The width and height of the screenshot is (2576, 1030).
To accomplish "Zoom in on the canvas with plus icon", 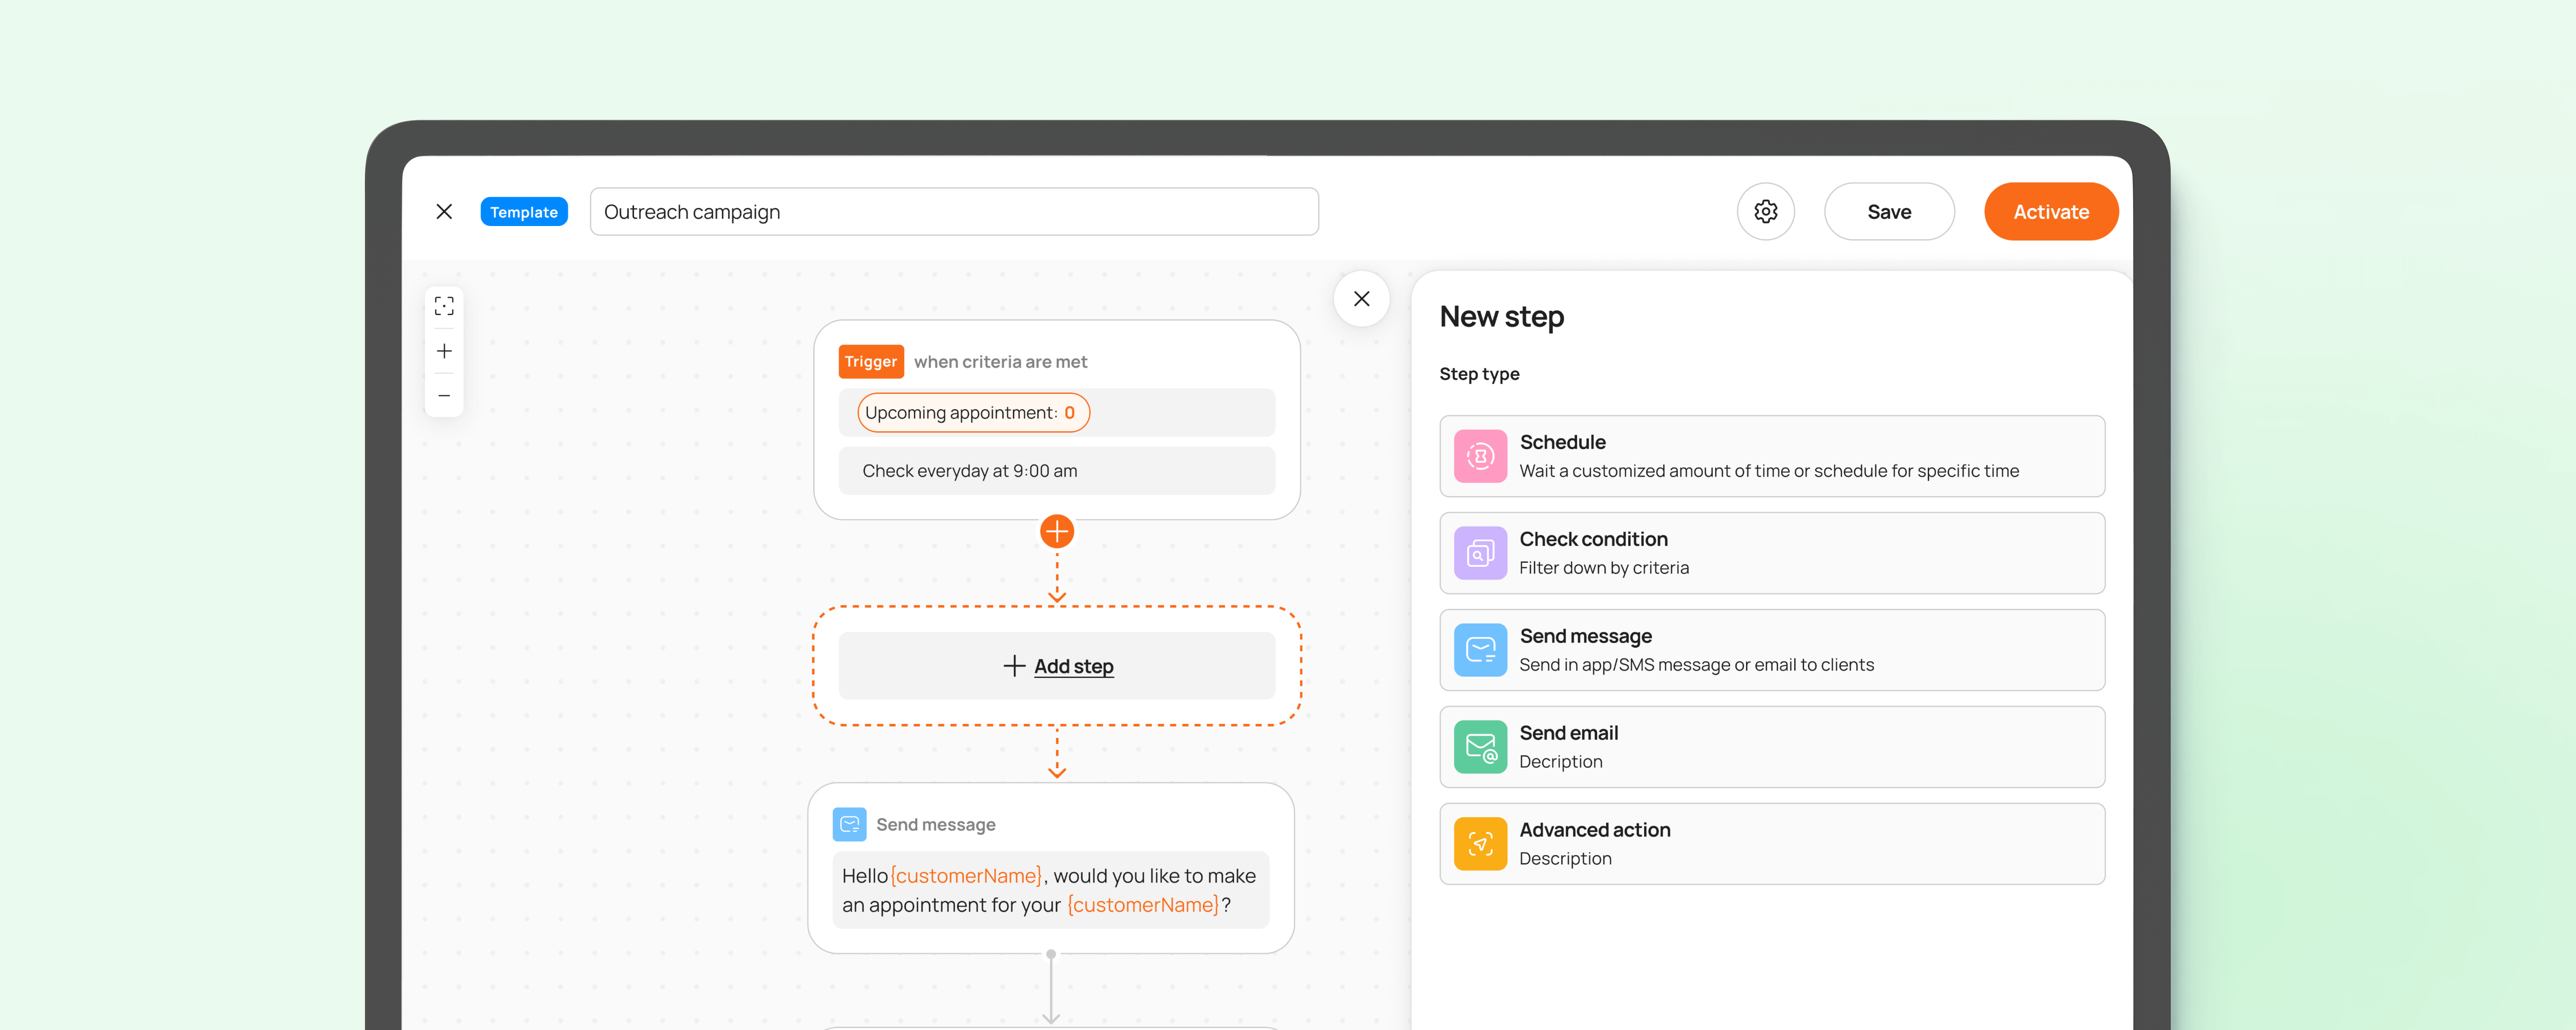I will (444, 351).
